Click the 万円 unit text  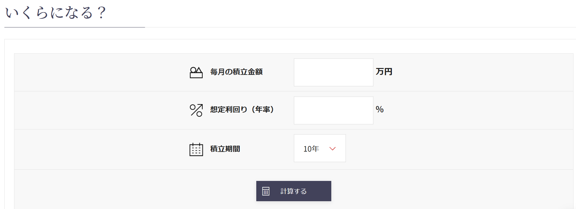[x=384, y=72]
